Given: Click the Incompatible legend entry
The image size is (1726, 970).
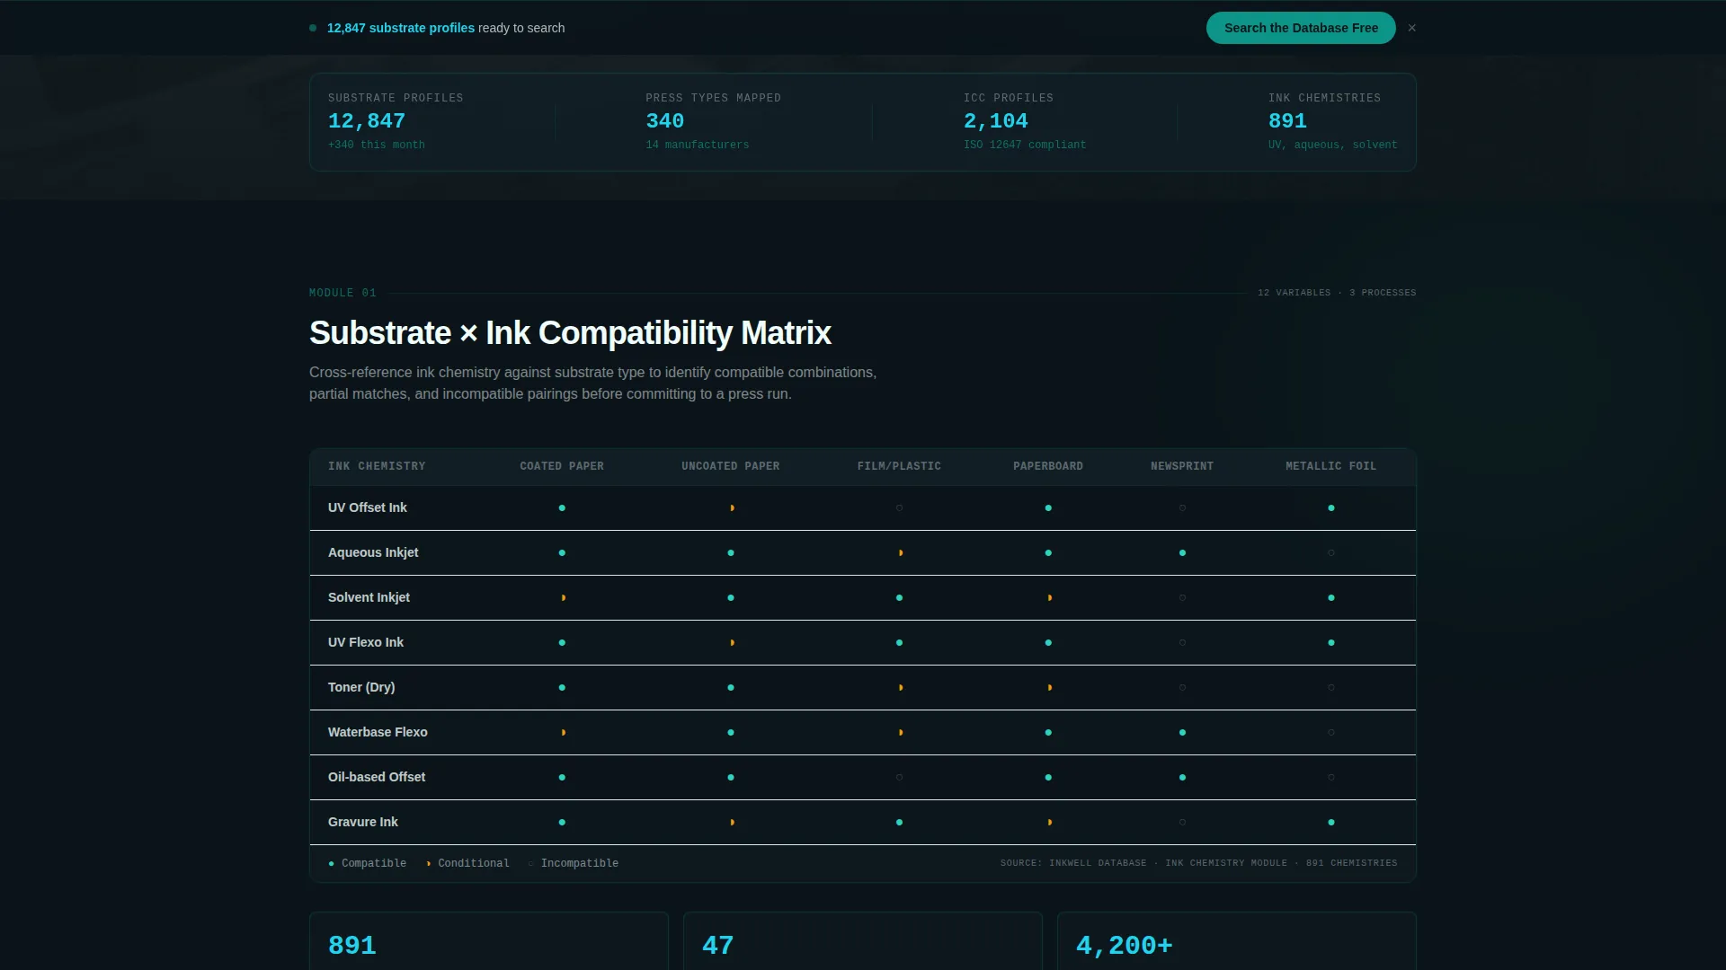Looking at the screenshot, I should pyautogui.click(x=573, y=863).
